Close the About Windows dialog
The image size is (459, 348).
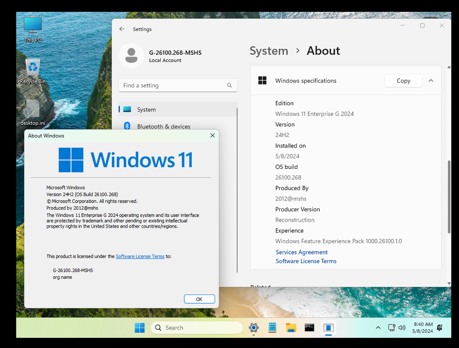pos(213,135)
